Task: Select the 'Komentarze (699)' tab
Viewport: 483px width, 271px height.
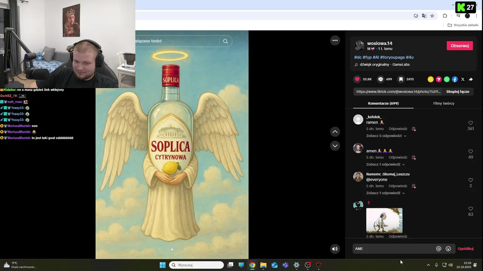Action: [x=383, y=104]
